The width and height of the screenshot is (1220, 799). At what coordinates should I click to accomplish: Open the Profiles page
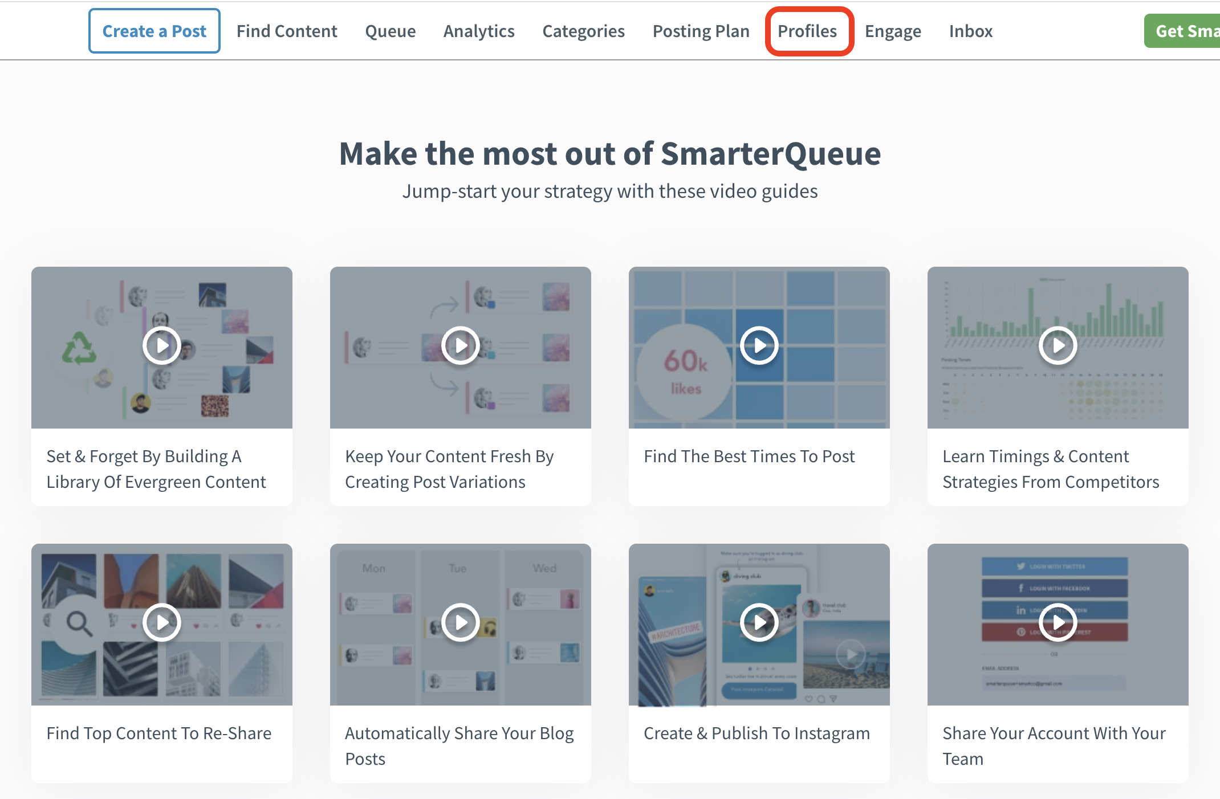(x=808, y=31)
